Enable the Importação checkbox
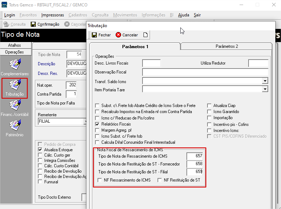 pos(209,118)
